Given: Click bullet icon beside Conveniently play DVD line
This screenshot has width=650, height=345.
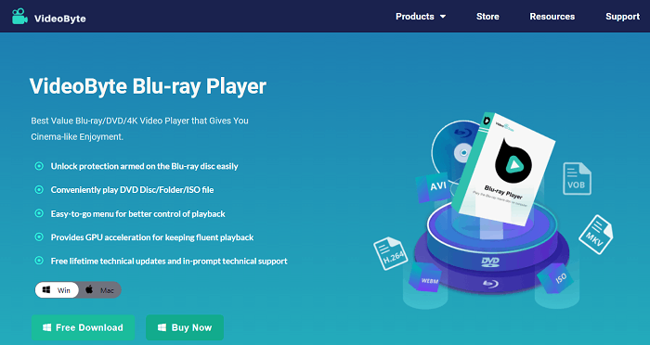Looking at the screenshot, I should 39,190.
